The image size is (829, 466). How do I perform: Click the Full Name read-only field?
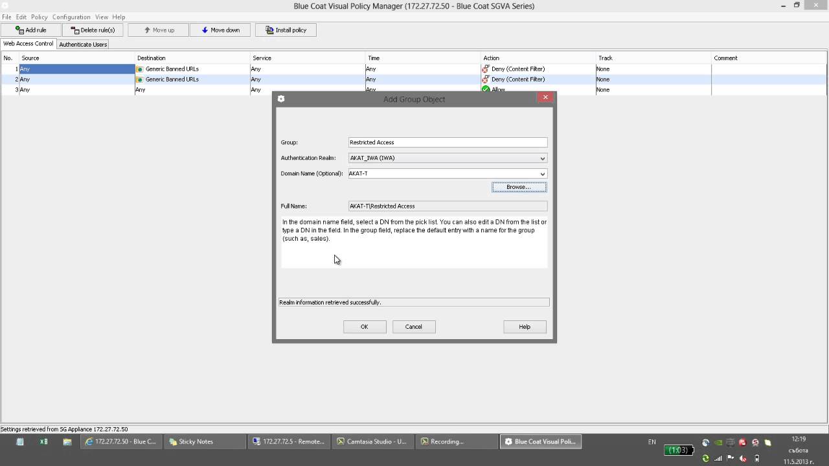448,206
